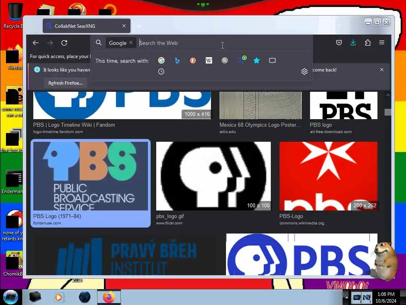Search open tabs using the tab icon
Screen dimensions: 406x305
pos(272,60)
